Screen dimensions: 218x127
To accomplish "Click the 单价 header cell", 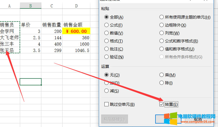I will [30, 25].
